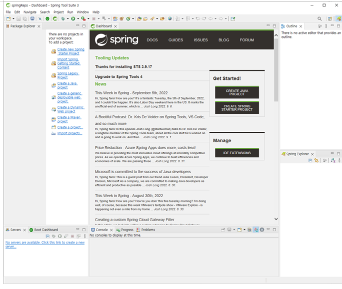Screen dimensions: 342x289
Task: Expand the Run dropdown arrow
Action: click(78, 19)
